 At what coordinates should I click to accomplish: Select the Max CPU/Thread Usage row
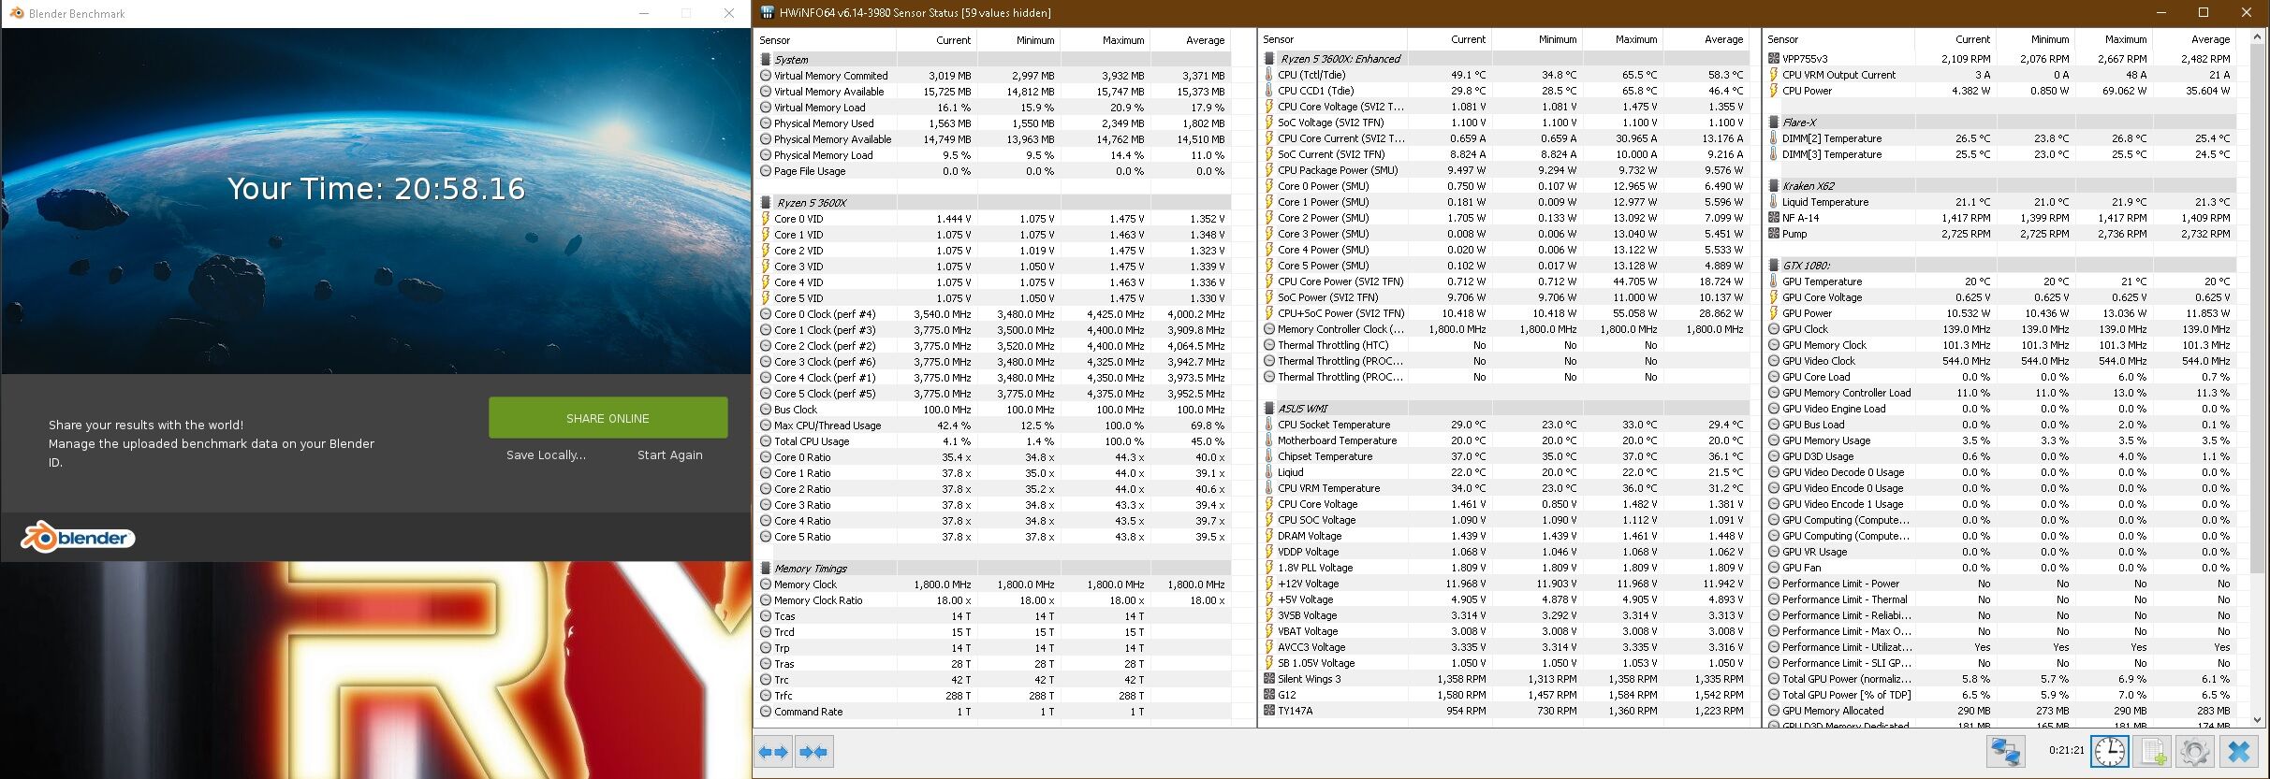(x=992, y=425)
